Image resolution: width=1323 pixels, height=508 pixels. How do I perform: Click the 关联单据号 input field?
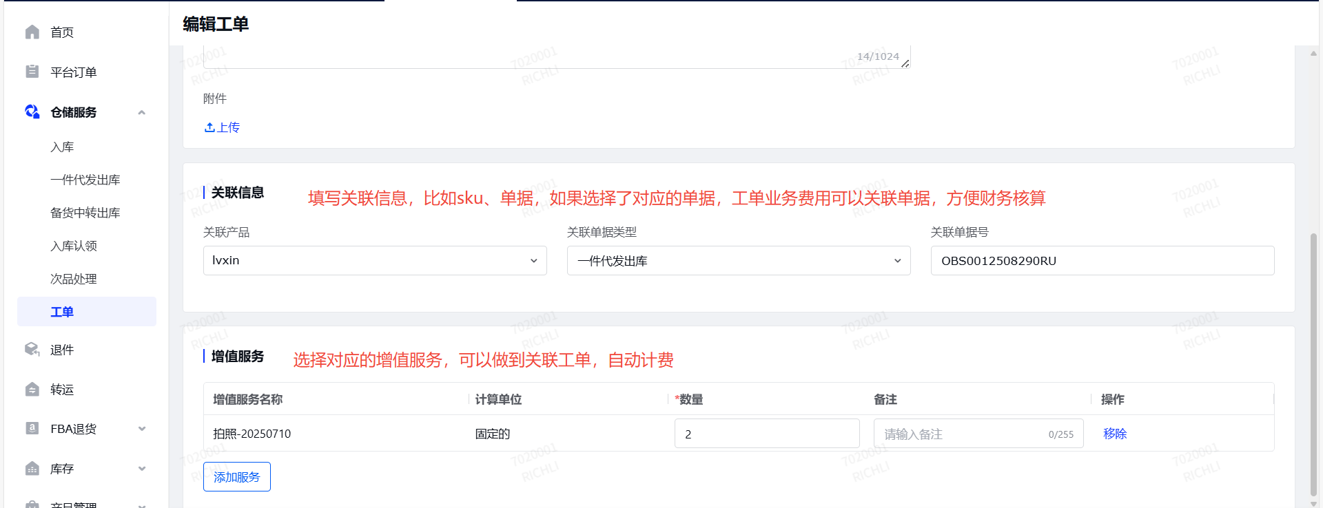(1102, 260)
